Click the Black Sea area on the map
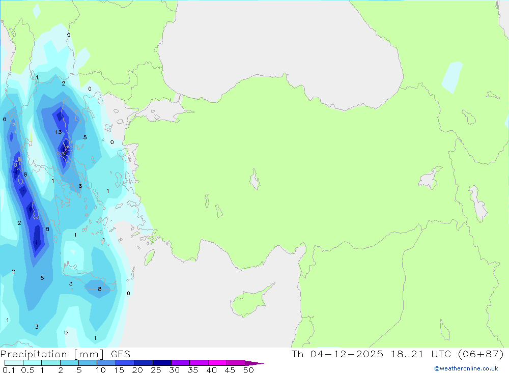 (x=279, y=49)
